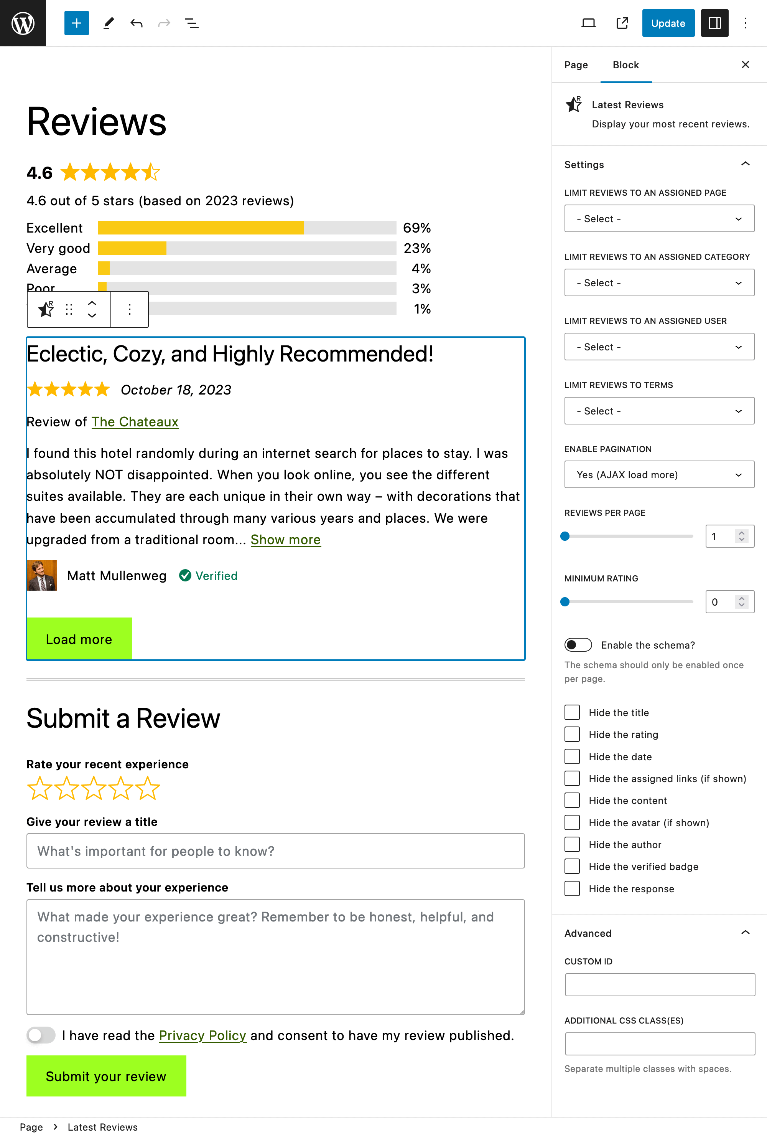Viewport: 767px width, 1136px height.
Task: Click The Chateaux link
Action: (x=135, y=421)
